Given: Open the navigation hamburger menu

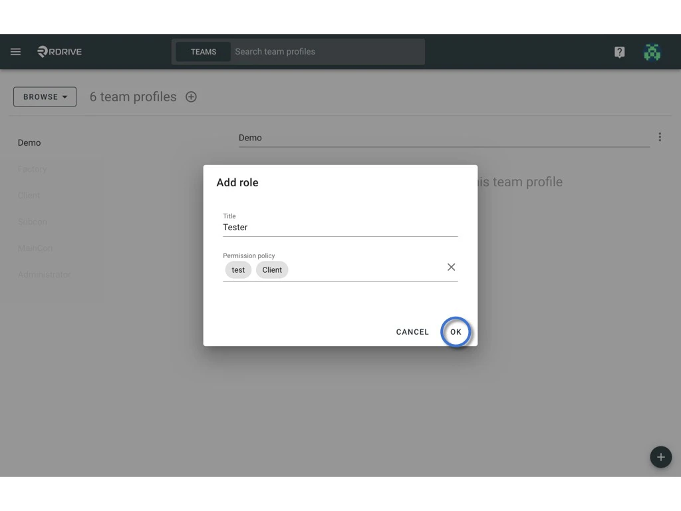Looking at the screenshot, I should [x=15, y=51].
